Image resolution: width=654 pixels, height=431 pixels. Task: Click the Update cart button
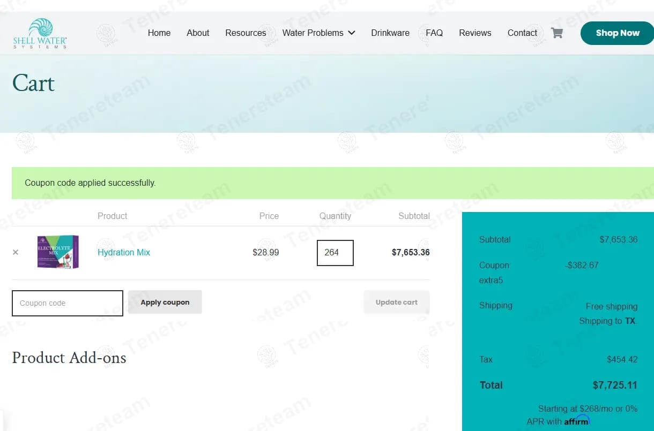click(397, 302)
